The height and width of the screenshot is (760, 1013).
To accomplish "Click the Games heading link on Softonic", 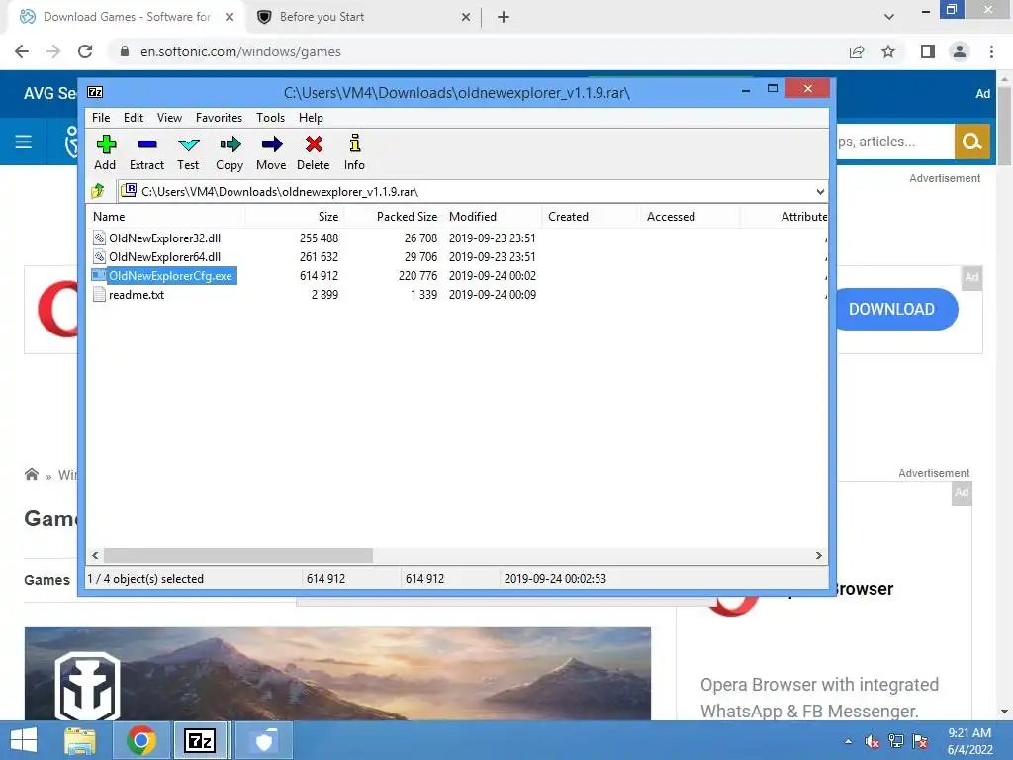I will coord(46,580).
